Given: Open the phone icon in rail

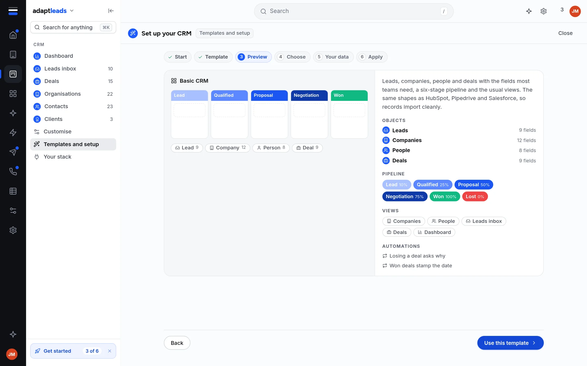Looking at the screenshot, I should coord(13,172).
